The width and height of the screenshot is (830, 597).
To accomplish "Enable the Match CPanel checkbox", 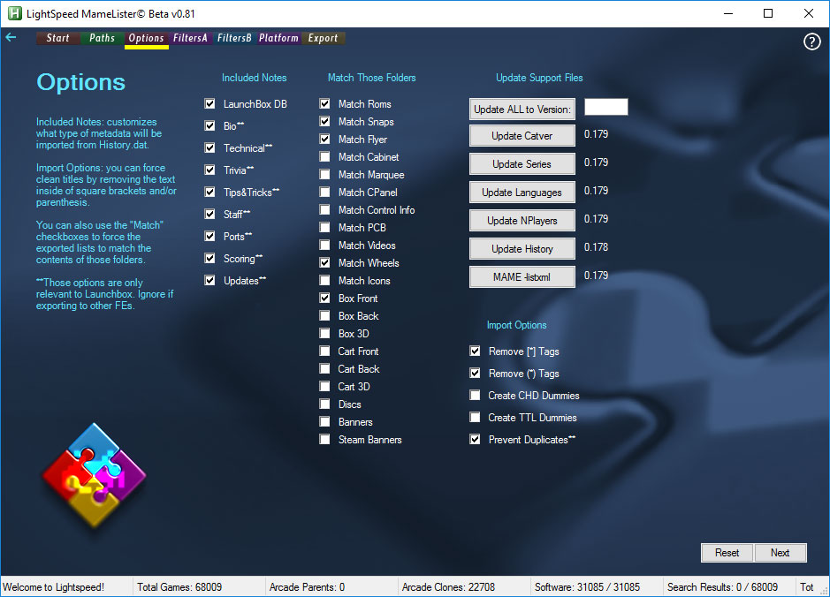I will click(x=325, y=192).
